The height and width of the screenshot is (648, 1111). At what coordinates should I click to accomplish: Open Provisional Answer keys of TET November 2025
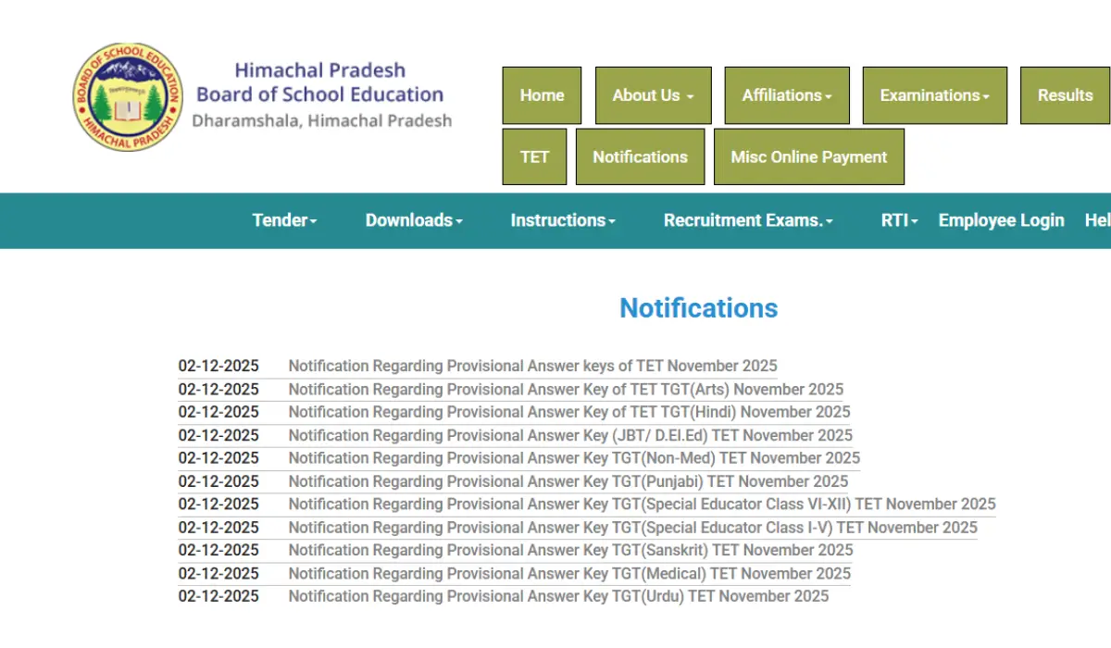click(x=532, y=366)
